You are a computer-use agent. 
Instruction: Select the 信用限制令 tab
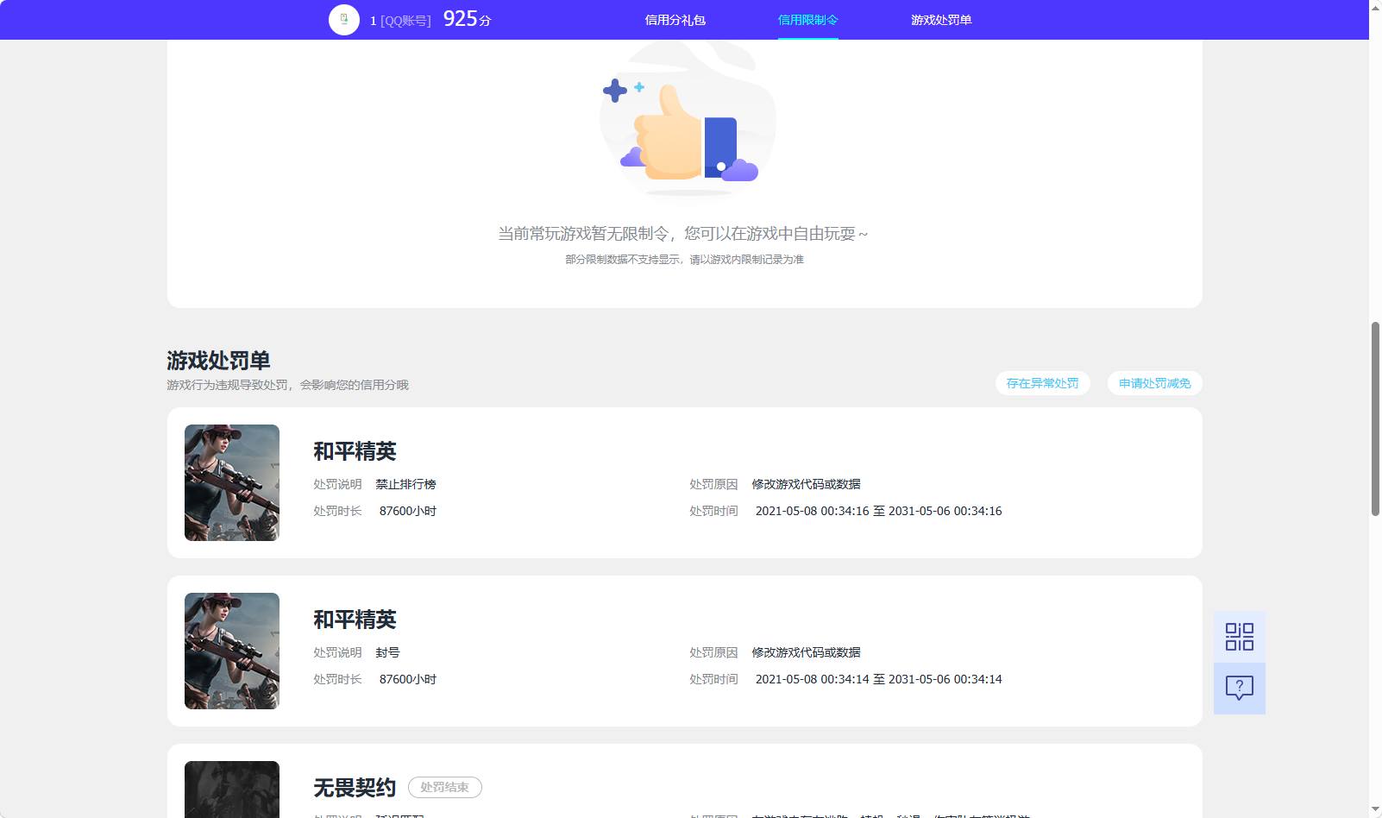click(808, 20)
